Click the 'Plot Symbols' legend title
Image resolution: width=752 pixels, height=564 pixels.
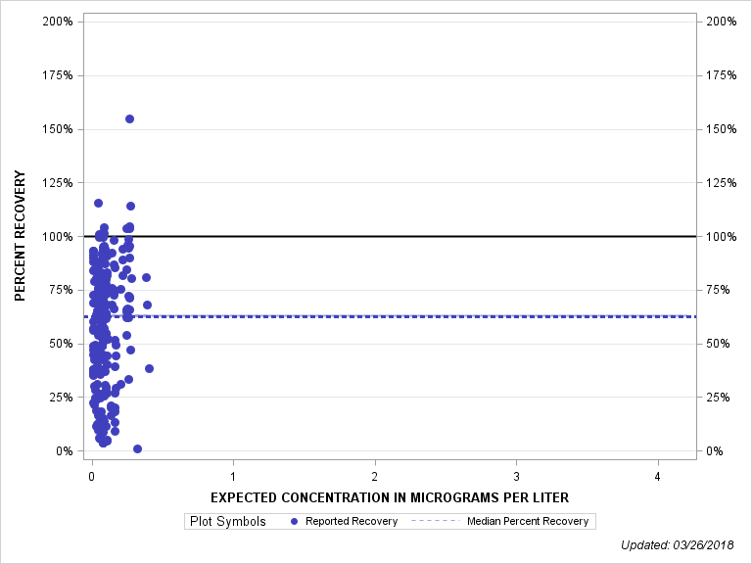click(226, 522)
